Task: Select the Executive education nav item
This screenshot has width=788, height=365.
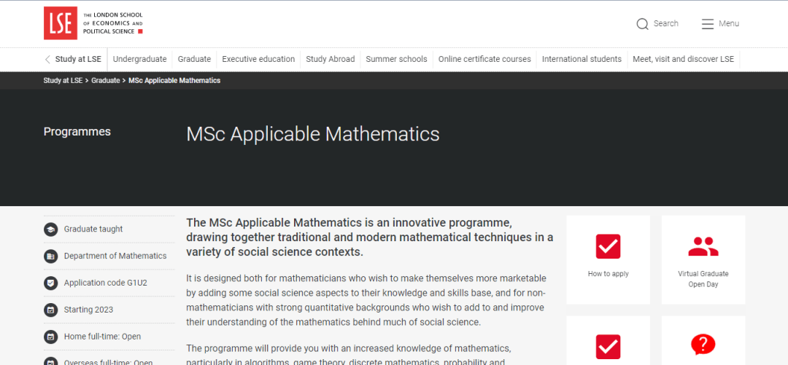Action: coord(258,60)
